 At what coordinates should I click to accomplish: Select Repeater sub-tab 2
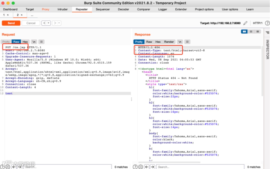17,15
